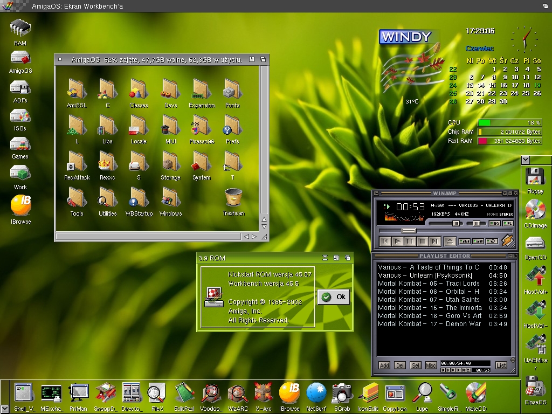The image size is (552, 414).
Task: Pause playback in Winamp main window
Action: (x=410, y=241)
